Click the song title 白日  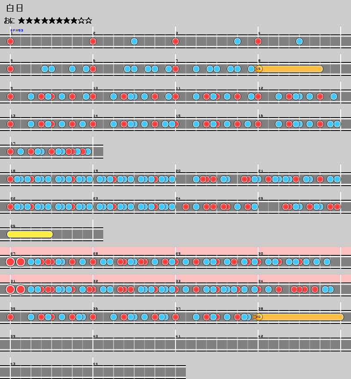point(15,8)
